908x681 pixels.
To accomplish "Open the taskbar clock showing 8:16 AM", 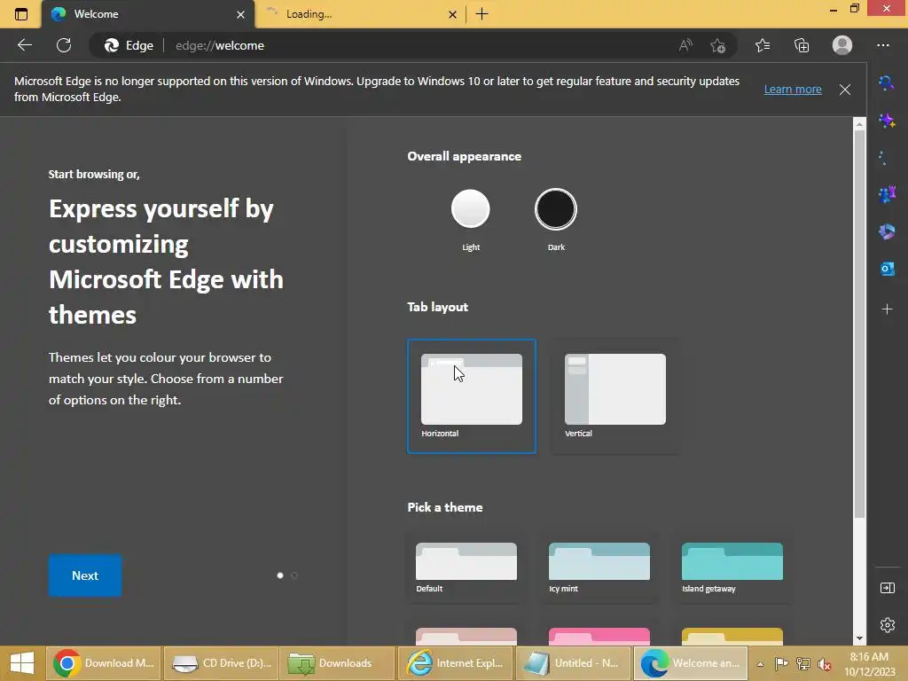I will tap(870, 664).
